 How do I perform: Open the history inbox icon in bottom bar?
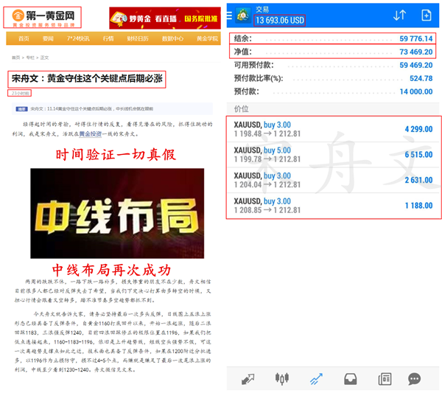[351, 379]
